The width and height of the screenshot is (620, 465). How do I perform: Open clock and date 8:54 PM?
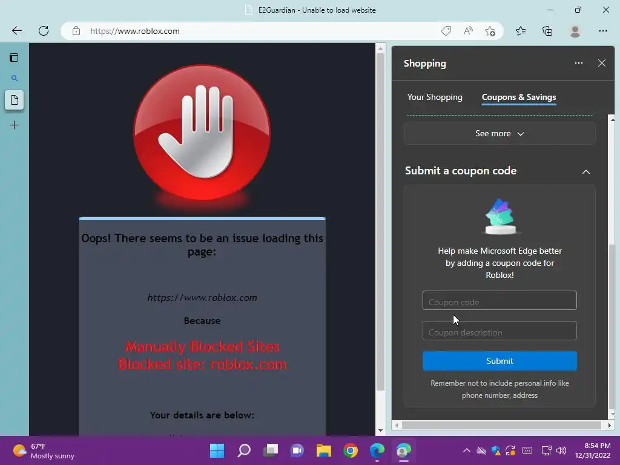click(x=592, y=450)
